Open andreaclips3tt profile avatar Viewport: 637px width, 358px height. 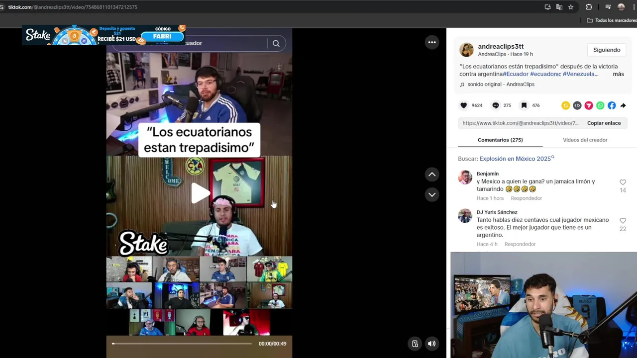(x=466, y=50)
